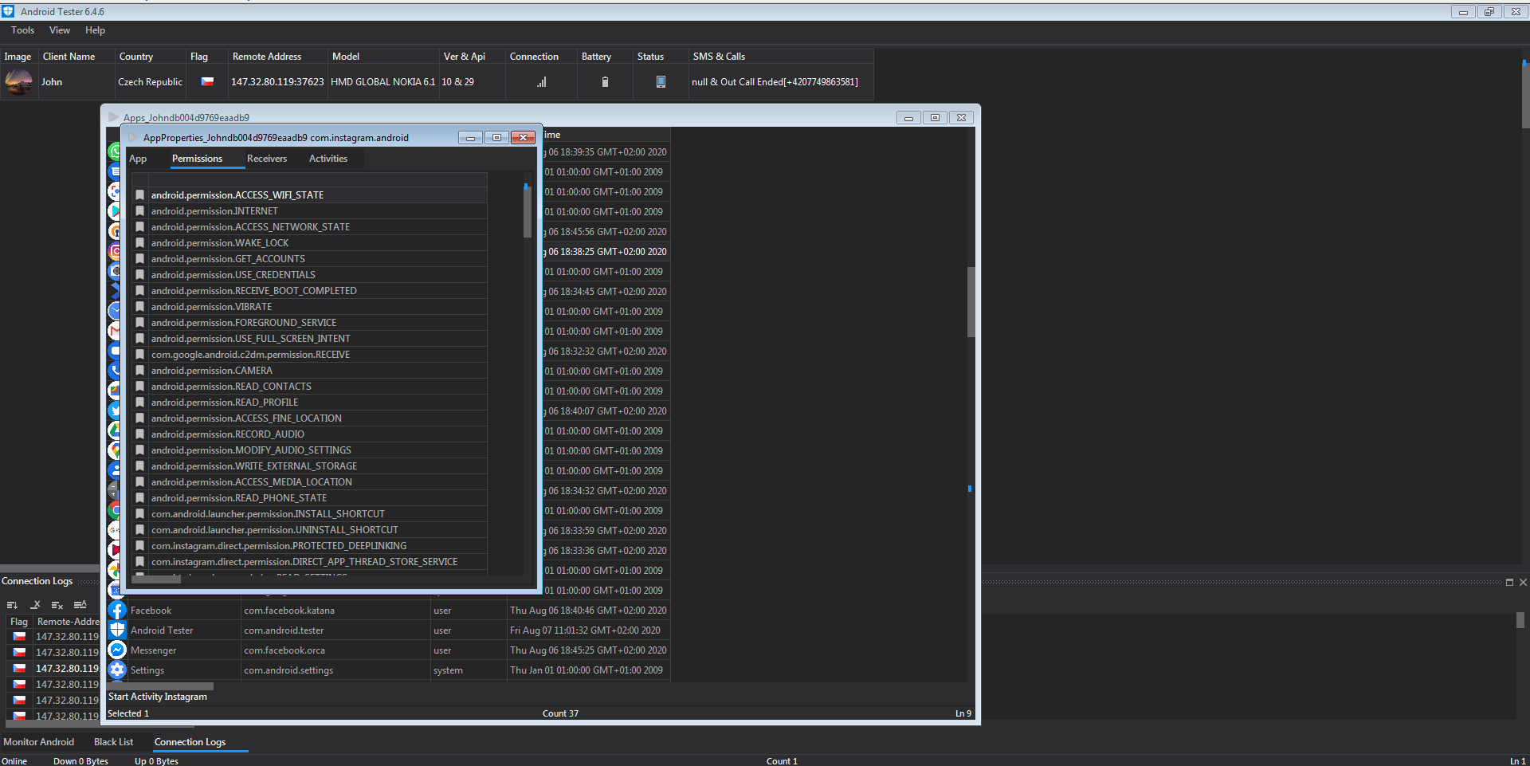Maximize the Connection Logs panel via its square icon
1530x766 pixels.
1509,582
